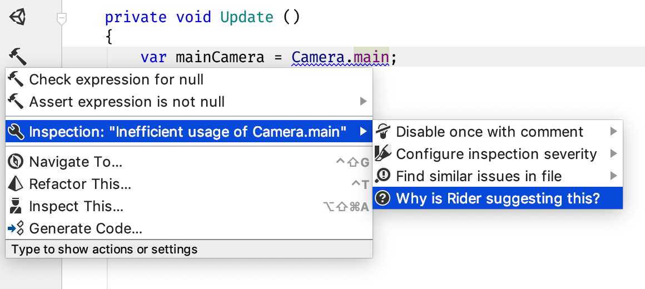Expand Configure inspection severity submenu arrow
Image resolution: width=645 pixels, height=289 pixels.
(x=613, y=154)
